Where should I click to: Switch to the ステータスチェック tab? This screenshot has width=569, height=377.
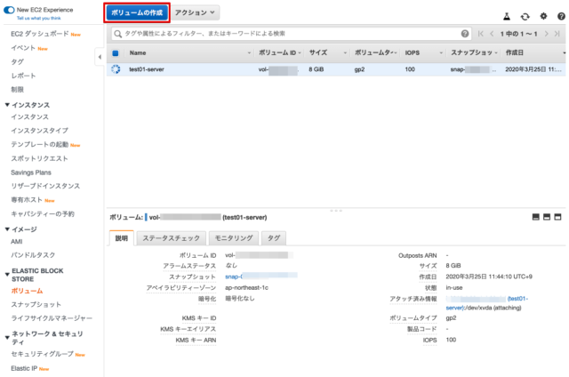[172, 238]
